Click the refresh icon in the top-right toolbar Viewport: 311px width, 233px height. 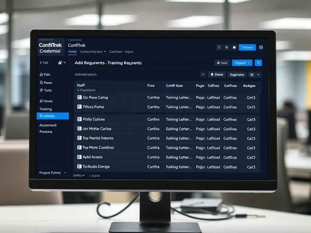point(219,47)
